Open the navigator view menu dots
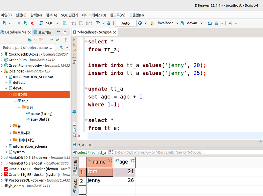The height and width of the screenshot is (196, 263). (x=66, y=40)
